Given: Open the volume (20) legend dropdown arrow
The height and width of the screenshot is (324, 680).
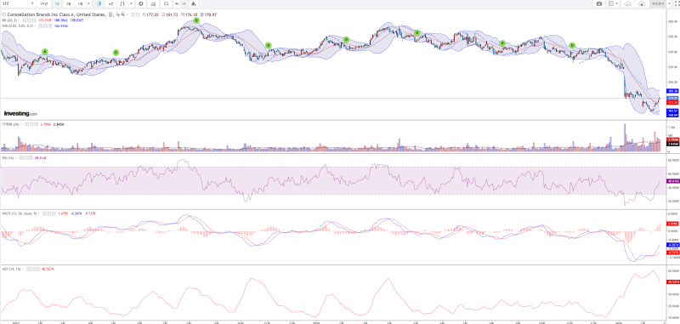Looking at the screenshot, I should coord(21,124).
